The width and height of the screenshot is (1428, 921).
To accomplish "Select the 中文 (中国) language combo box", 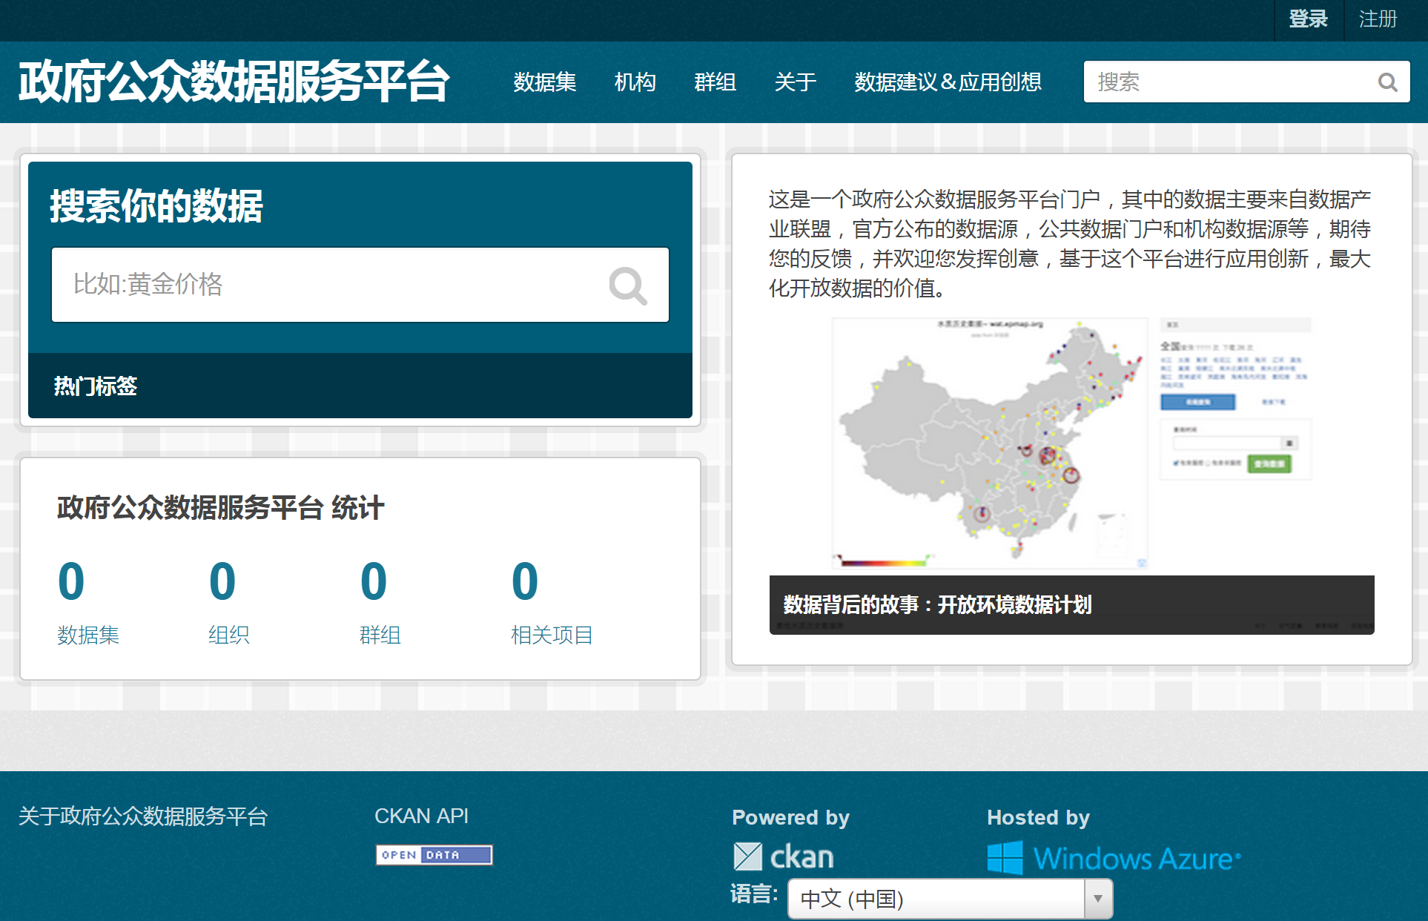I will pyautogui.click(x=936, y=899).
